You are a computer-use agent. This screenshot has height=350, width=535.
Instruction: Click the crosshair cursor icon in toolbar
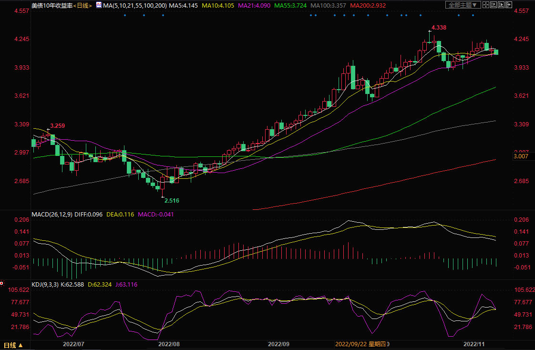[485, 5]
